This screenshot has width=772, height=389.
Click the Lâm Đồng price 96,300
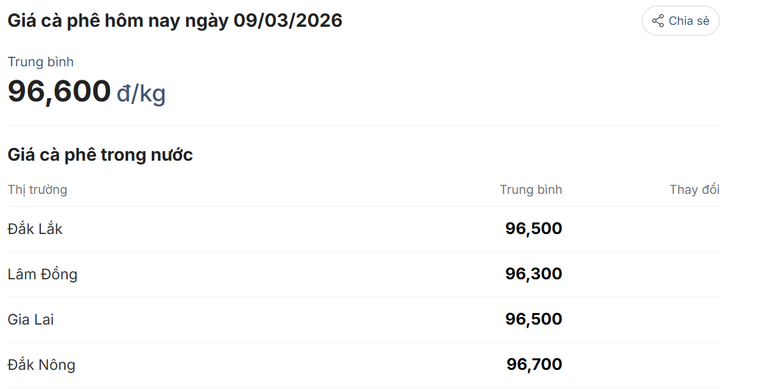coord(534,274)
